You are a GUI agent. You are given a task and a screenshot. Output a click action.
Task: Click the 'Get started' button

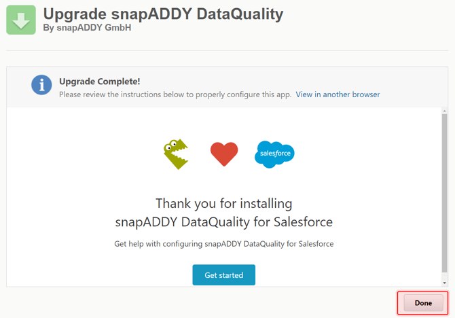223,275
